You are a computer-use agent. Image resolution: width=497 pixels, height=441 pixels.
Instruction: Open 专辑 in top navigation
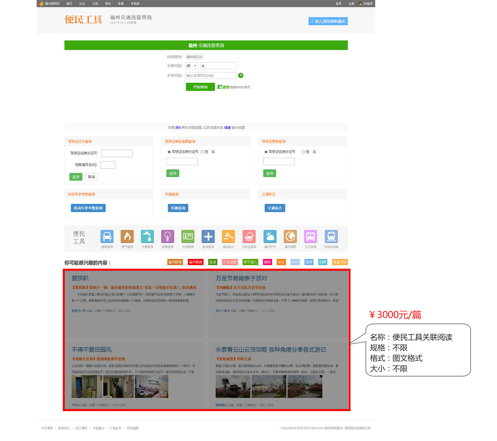coord(121,3)
